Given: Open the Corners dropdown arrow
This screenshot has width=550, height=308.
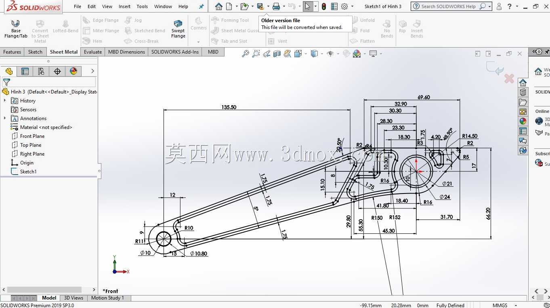Looking at the screenshot, I should pos(198,42).
